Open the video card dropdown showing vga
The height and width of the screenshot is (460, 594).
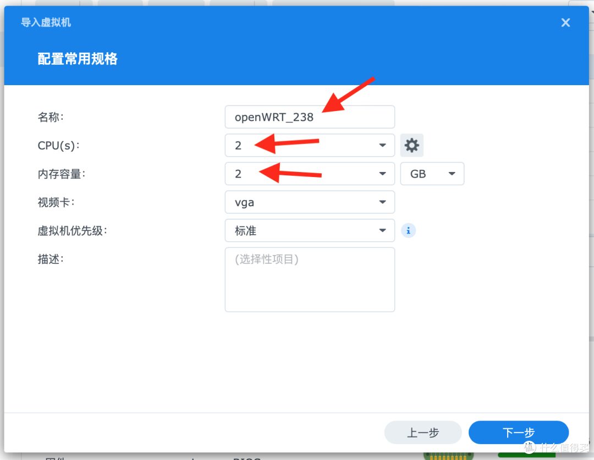382,202
